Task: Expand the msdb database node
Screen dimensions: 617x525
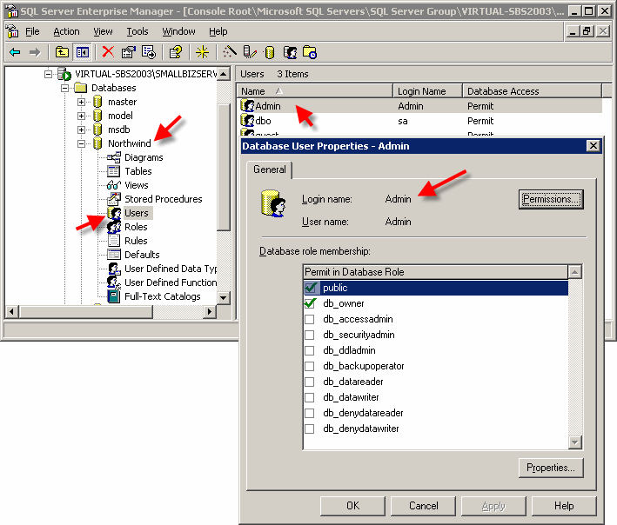Action: (x=81, y=130)
